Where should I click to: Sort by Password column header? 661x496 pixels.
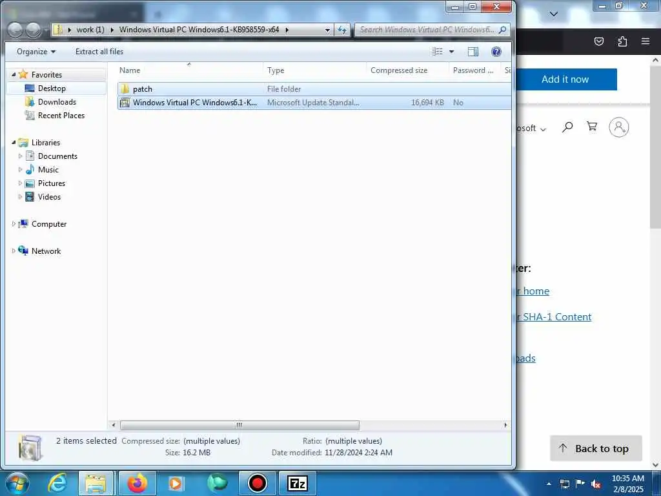pyautogui.click(x=474, y=70)
